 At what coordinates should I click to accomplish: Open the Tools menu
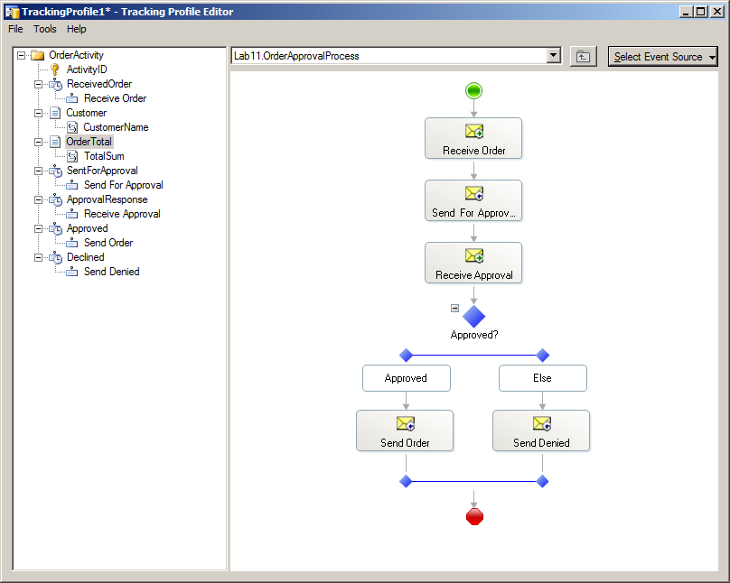pos(45,29)
